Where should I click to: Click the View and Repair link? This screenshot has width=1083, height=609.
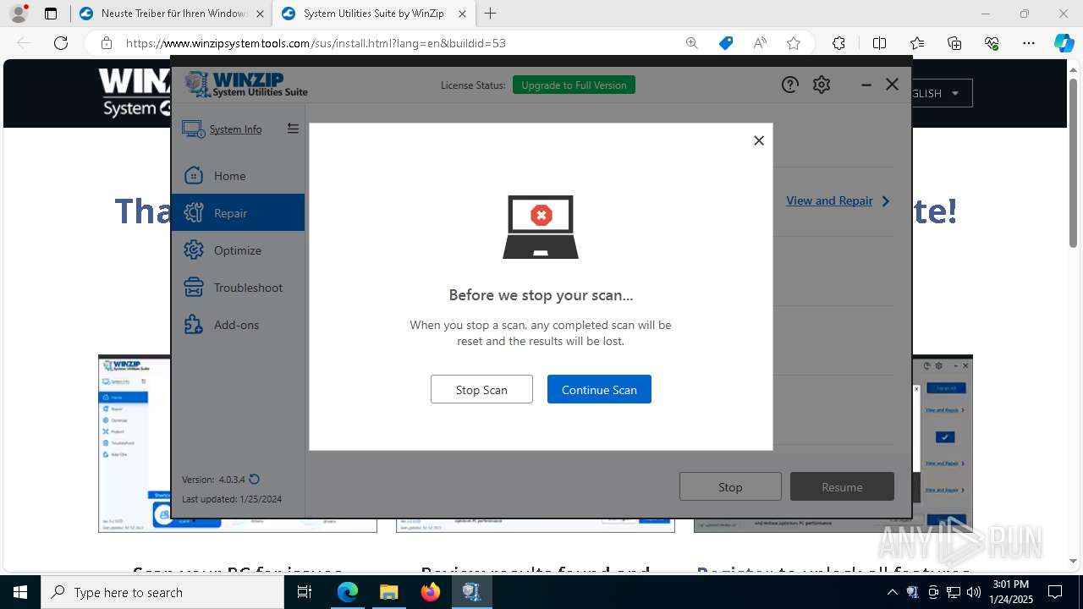(x=829, y=200)
